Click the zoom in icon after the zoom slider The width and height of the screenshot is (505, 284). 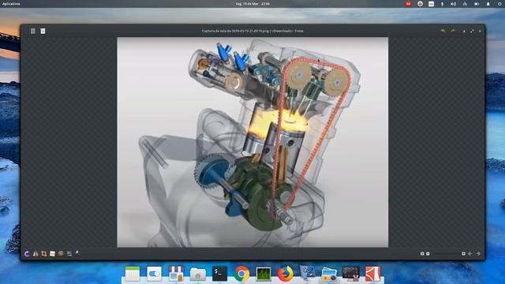(x=463, y=254)
